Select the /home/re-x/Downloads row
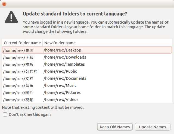 [x=87, y=57]
